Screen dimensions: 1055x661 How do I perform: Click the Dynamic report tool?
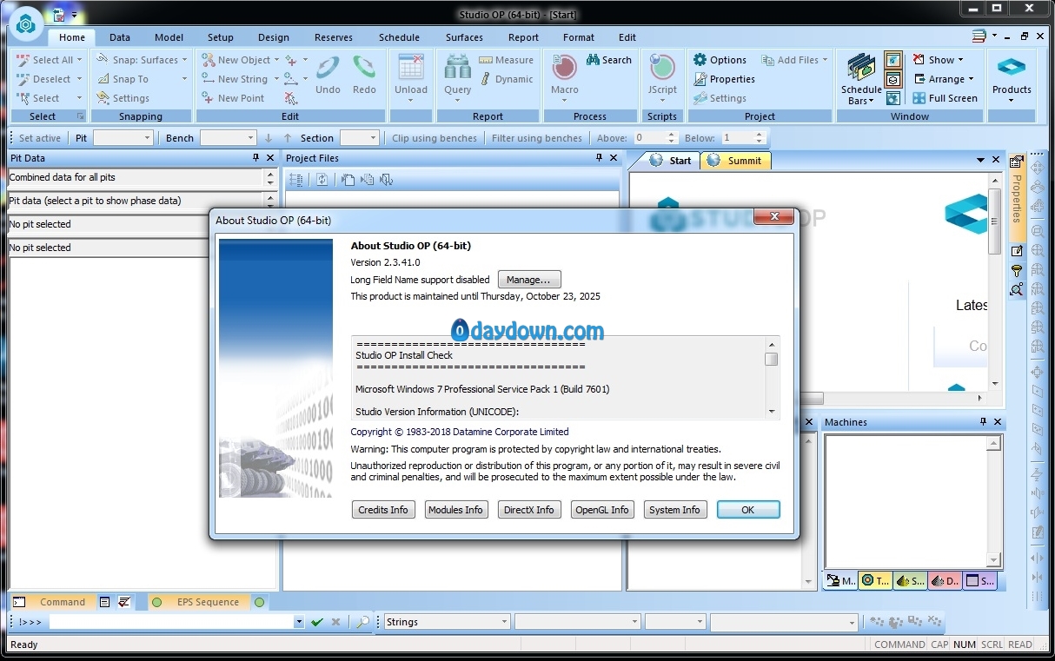[506, 79]
